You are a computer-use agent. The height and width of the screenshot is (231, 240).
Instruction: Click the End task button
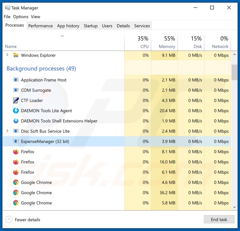pyautogui.click(x=219, y=219)
